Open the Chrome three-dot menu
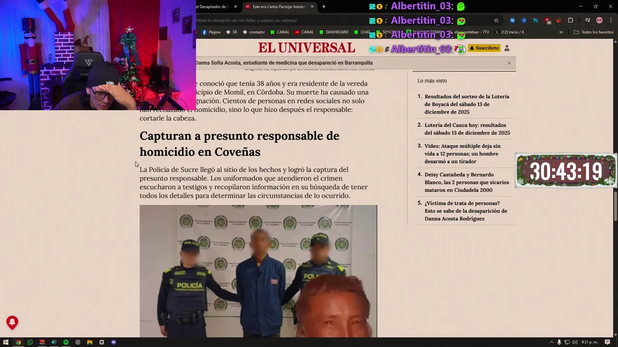 (x=610, y=20)
